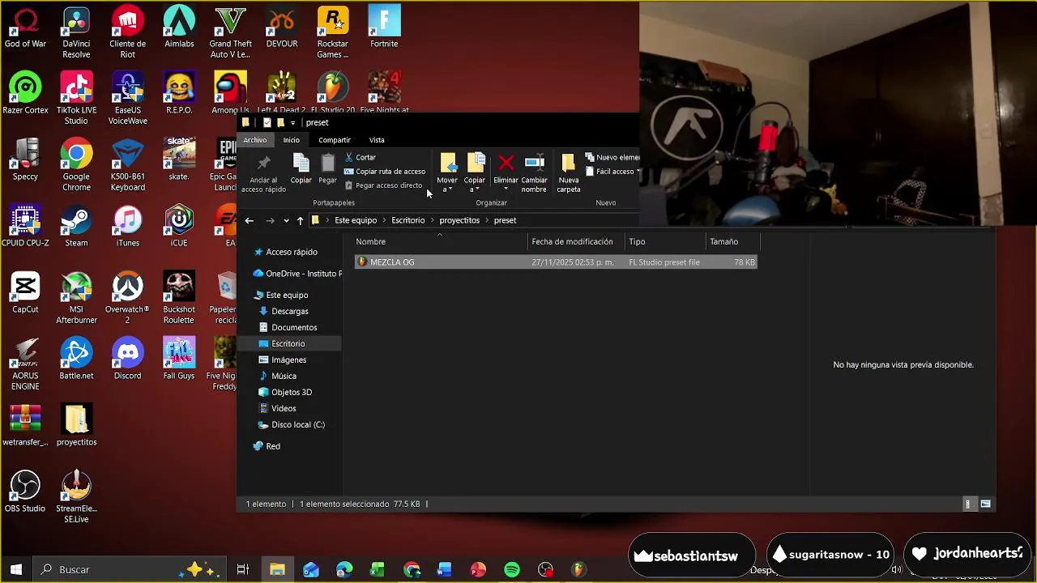Sort by the Tamaño column header

click(x=732, y=241)
